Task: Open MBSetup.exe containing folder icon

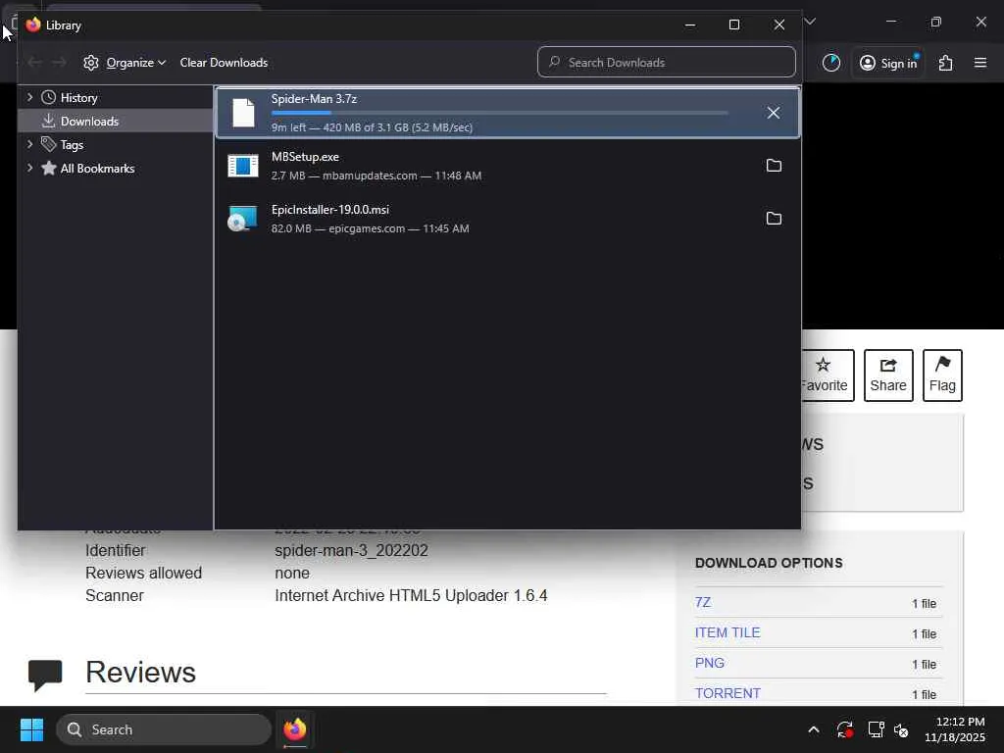Action: click(774, 166)
